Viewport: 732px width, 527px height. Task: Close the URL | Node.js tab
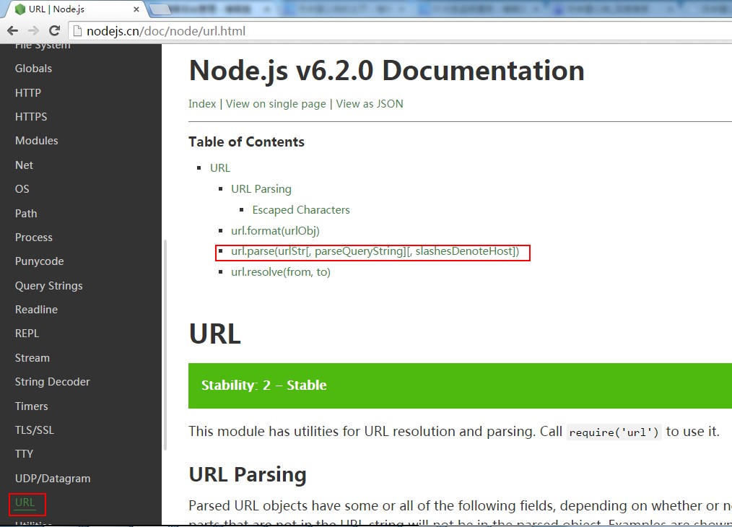[x=136, y=9]
